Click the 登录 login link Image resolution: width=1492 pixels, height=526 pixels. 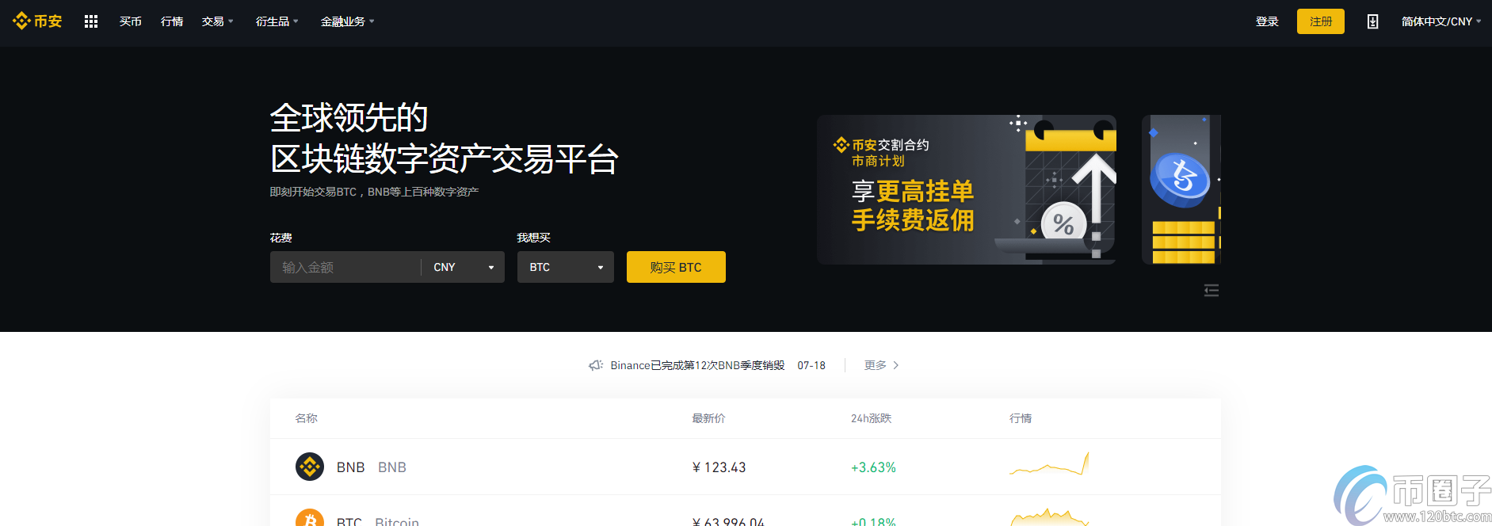pyautogui.click(x=1267, y=21)
